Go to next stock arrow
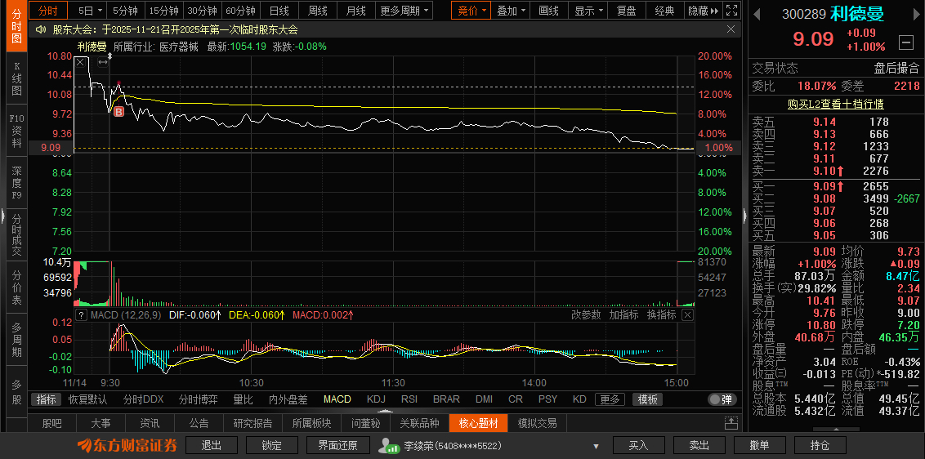This screenshot has width=925, height=459. click(917, 14)
